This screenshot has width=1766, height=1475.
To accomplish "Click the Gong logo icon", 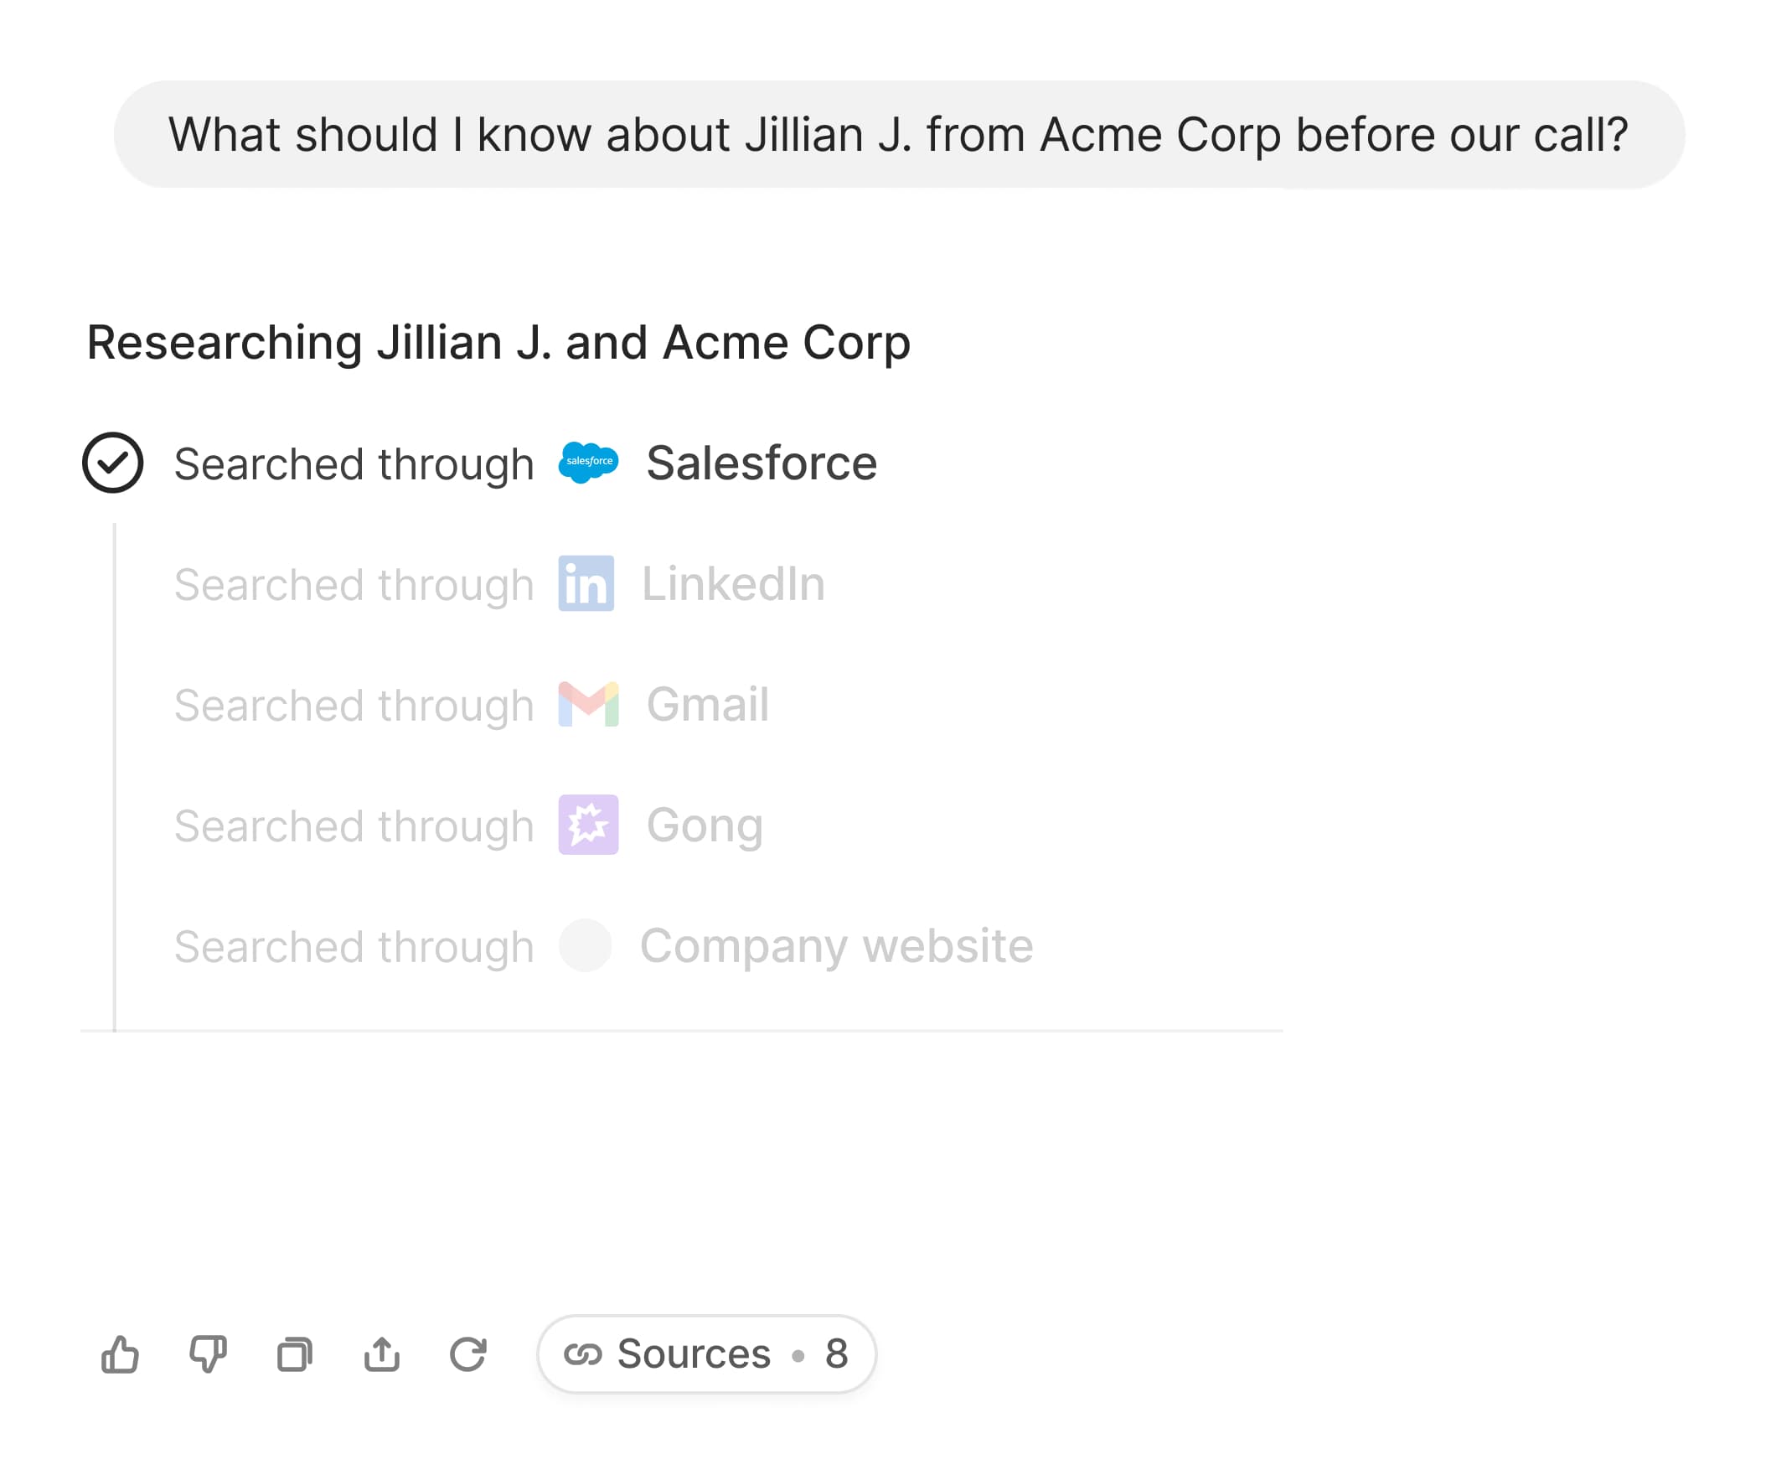I will [x=589, y=825].
